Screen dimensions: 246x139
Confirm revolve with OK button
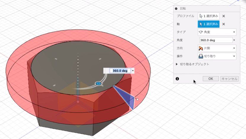[211, 79]
